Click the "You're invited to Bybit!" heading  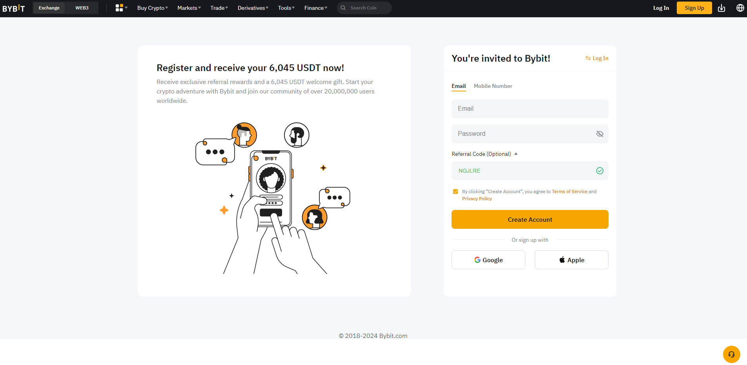pos(501,58)
